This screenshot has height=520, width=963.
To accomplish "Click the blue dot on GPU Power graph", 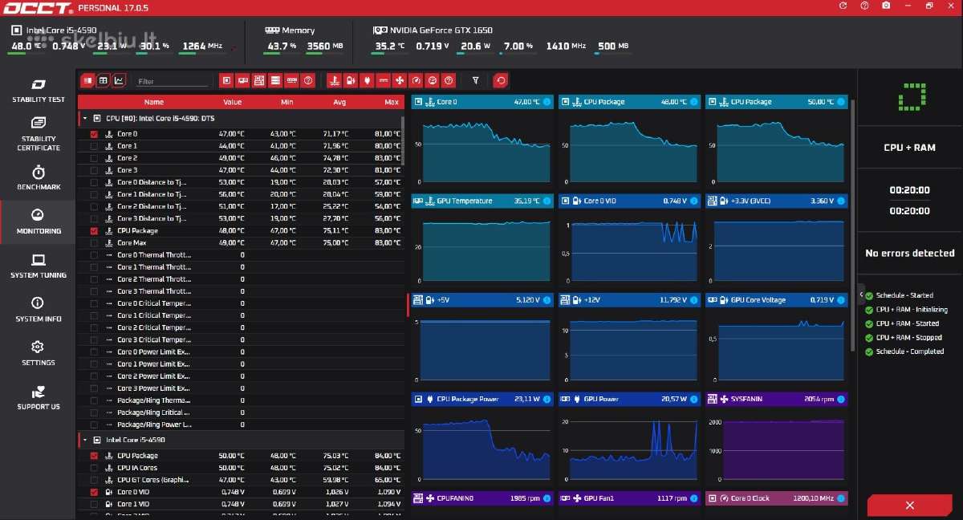I will (694, 399).
